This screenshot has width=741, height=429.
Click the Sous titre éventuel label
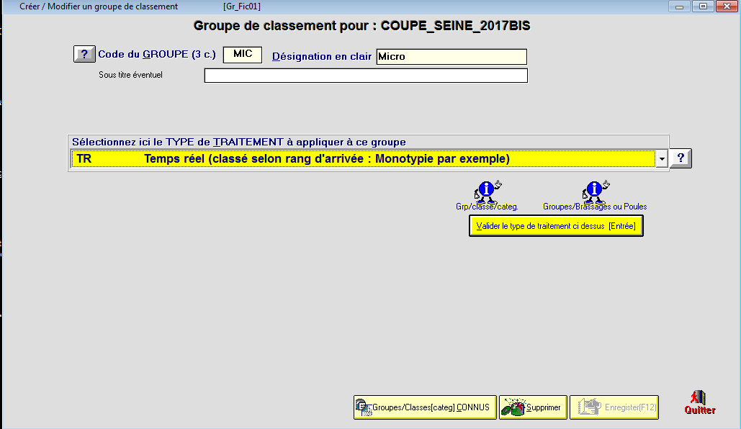[x=130, y=75]
